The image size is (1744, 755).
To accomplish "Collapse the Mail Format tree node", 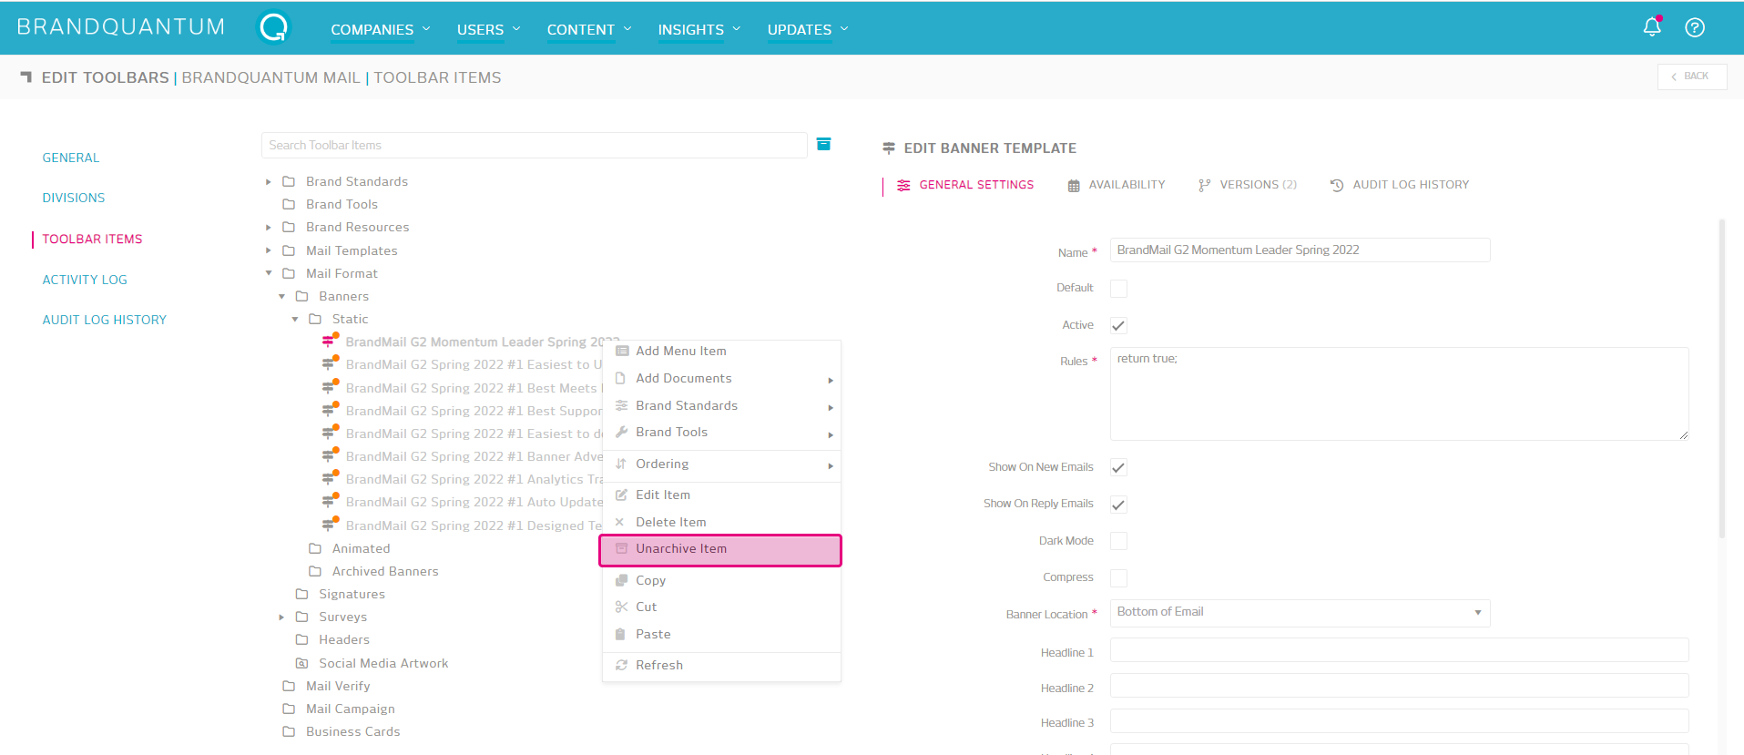I will [269, 273].
